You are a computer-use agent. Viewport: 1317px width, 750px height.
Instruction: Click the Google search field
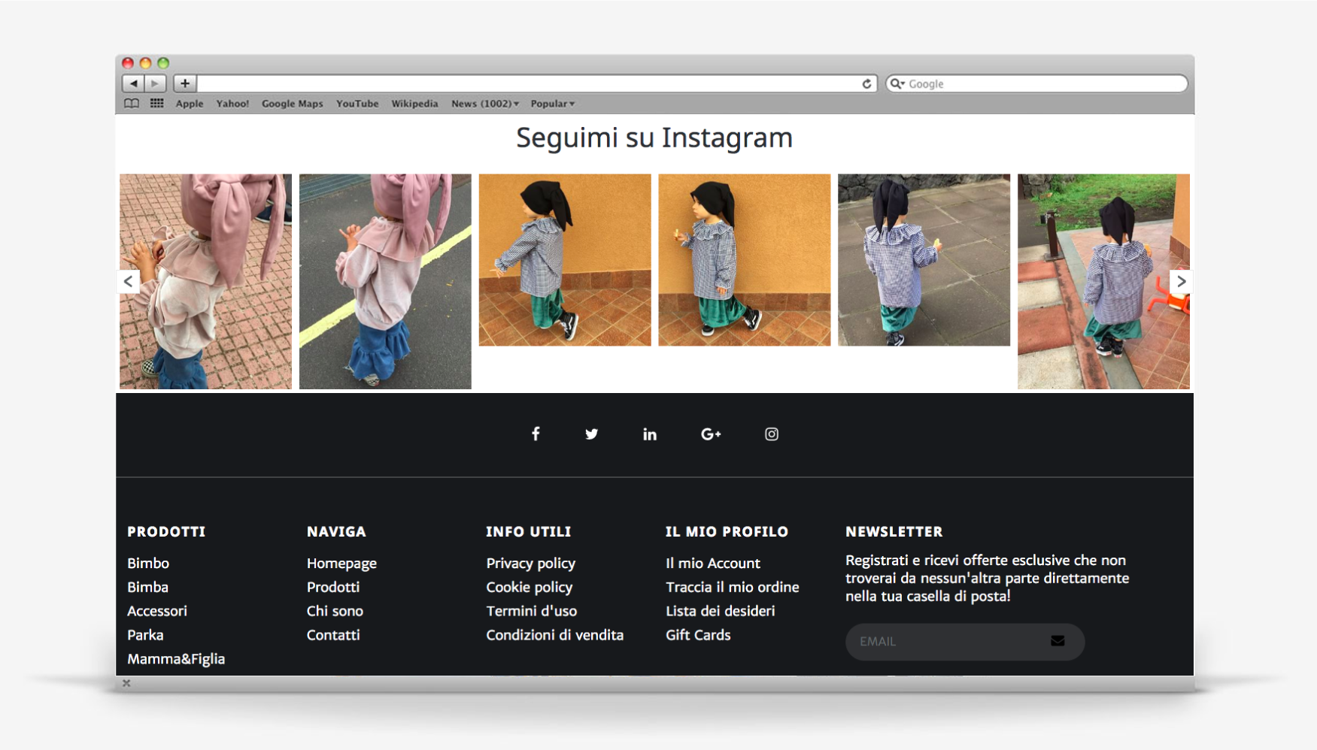(x=1036, y=83)
